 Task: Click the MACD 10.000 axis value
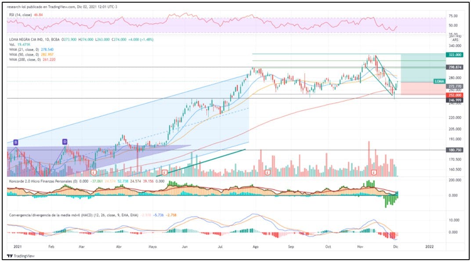(454, 220)
